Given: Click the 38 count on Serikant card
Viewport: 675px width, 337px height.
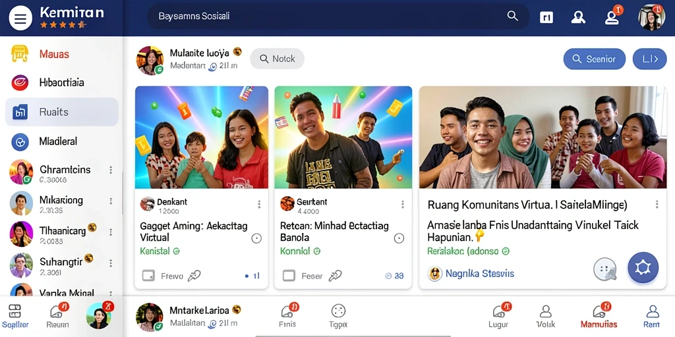Looking at the screenshot, I should tap(395, 276).
